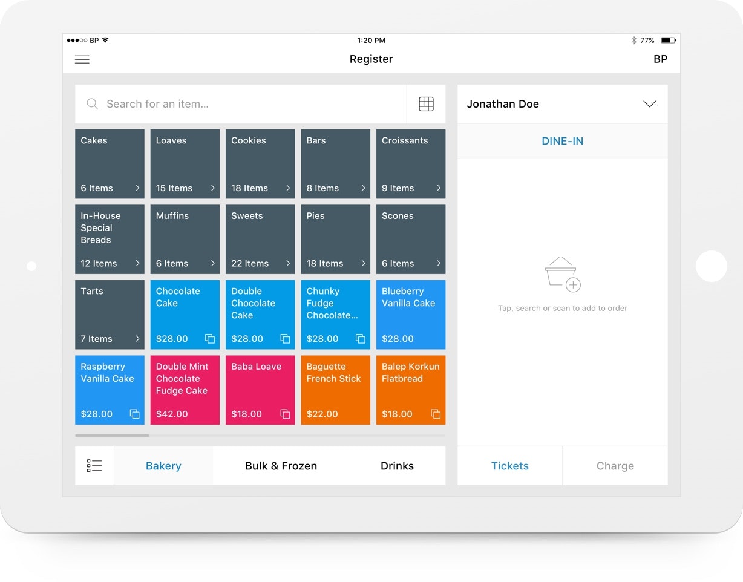Open the Tarts category chevron
Viewport: 743px width, 582px height.
click(x=137, y=339)
